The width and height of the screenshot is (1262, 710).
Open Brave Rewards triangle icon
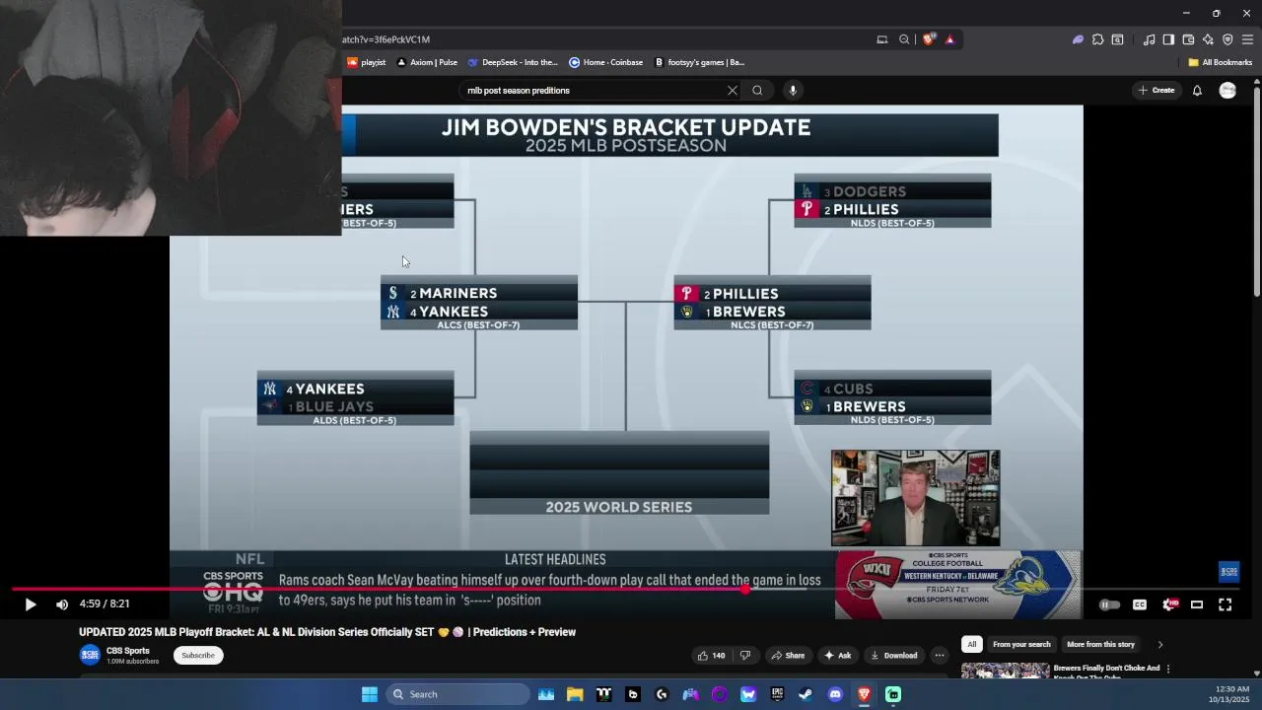click(949, 39)
